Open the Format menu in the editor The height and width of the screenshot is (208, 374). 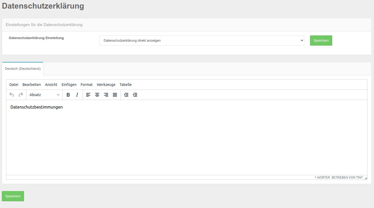[86, 85]
